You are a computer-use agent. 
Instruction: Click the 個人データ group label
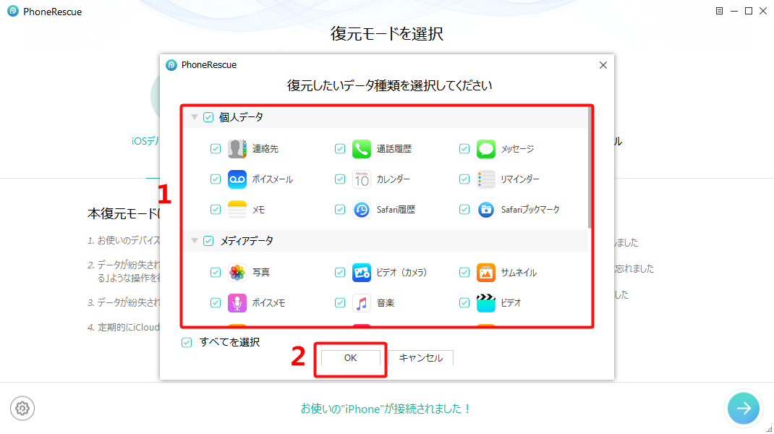coord(241,117)
